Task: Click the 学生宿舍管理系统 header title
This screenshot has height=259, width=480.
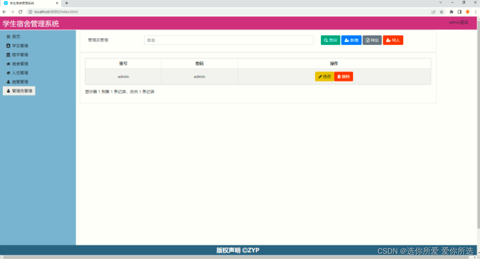Action: (31, 24)
